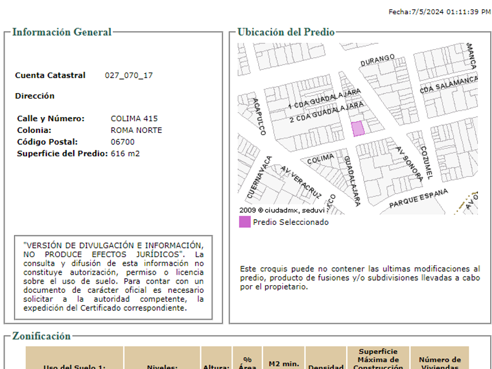Click the Número de Viviendas column header
492x369 pixels.
(439, 363)
